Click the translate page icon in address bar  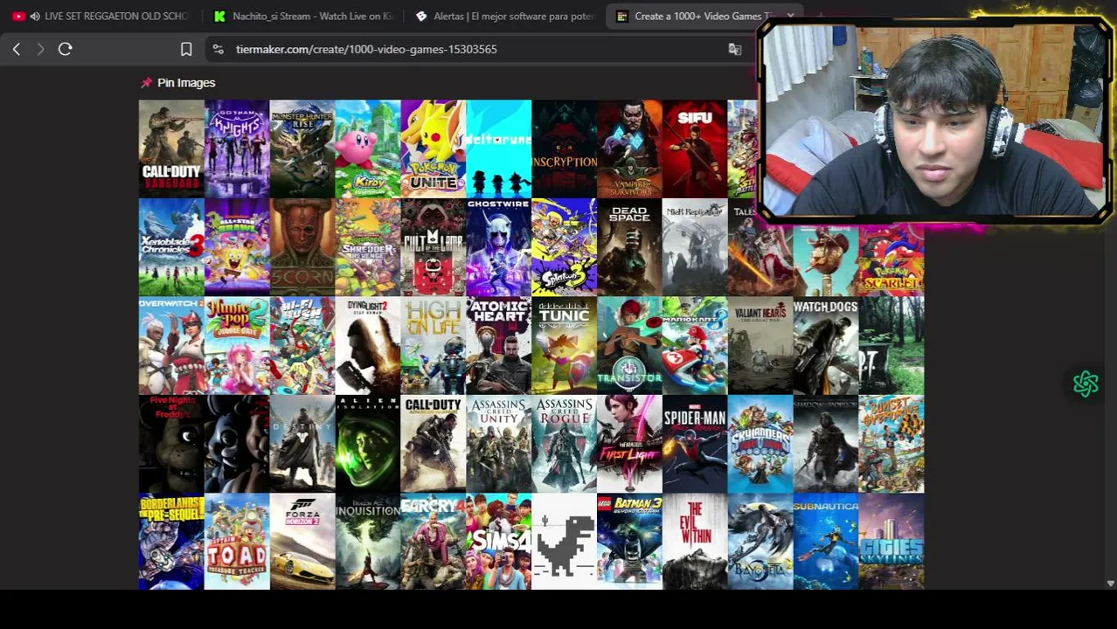click(x=735, y=49)
